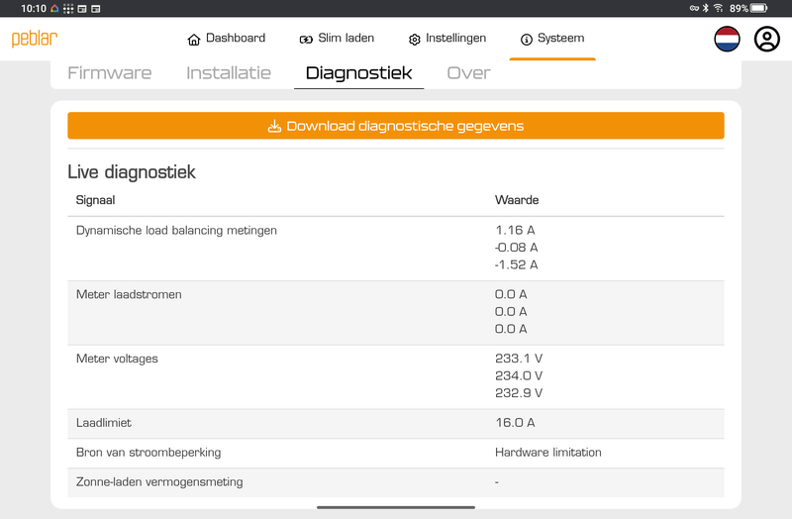Select Zonne-laden vermogensmeting label

pyautogui.click(x=159, y=482)
